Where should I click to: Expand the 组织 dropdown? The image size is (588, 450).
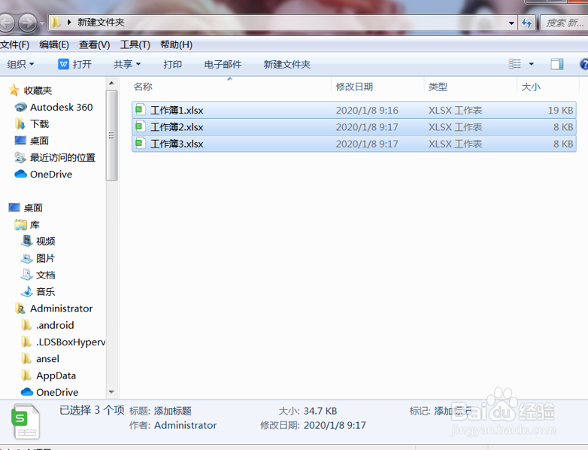[20, 64]
